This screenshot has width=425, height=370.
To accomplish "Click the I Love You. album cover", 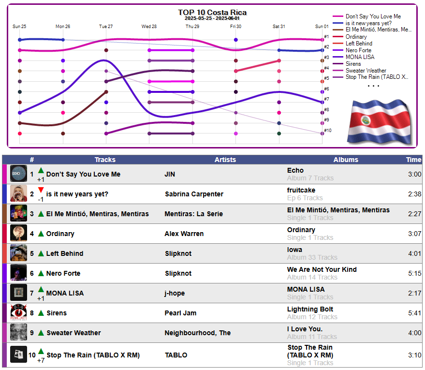I will pos(18,332).
